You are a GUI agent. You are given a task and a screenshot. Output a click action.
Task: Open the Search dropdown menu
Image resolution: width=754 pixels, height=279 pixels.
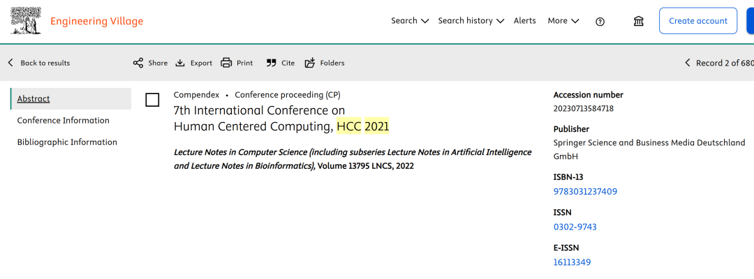point(410,21)
